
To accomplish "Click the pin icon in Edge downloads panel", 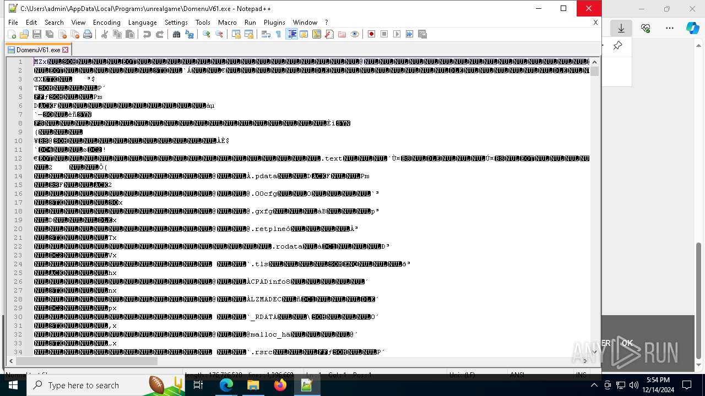I will tap(617, 46).
